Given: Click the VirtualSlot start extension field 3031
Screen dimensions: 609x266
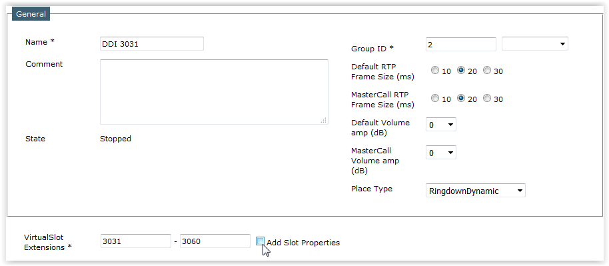Looking at the screenshot, I should tap(135, 241).
